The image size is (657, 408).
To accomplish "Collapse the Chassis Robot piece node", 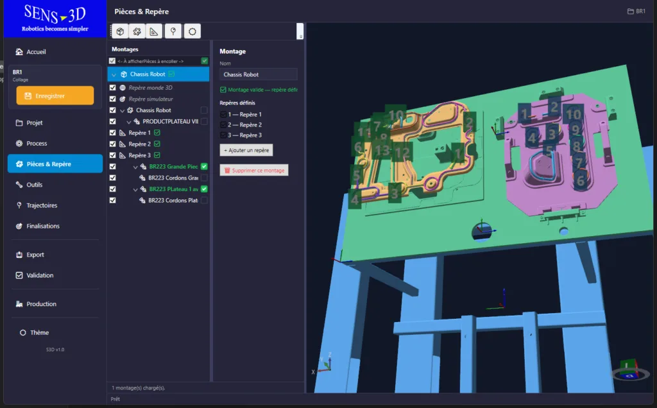I will pyautogui.click(x=123, y=110).
